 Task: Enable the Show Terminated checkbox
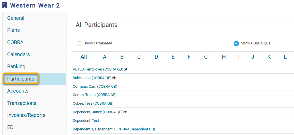(79, 44)
